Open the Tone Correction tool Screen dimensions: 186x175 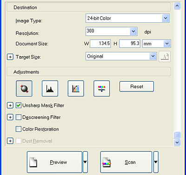76,89
